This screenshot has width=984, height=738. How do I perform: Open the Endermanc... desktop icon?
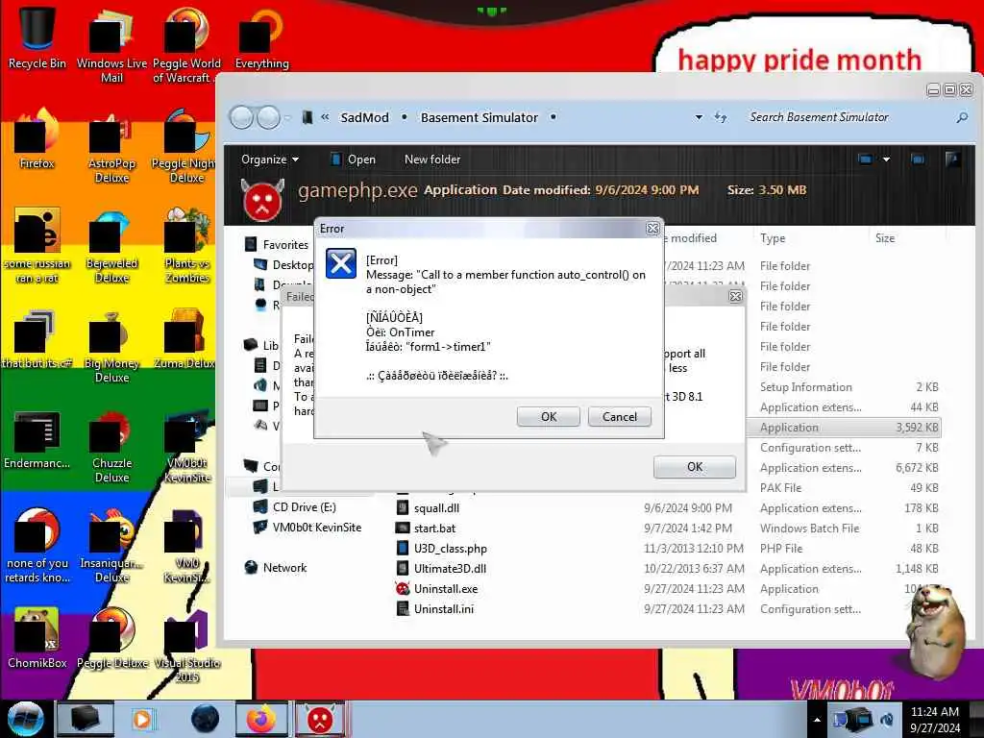tap(37, 439)
